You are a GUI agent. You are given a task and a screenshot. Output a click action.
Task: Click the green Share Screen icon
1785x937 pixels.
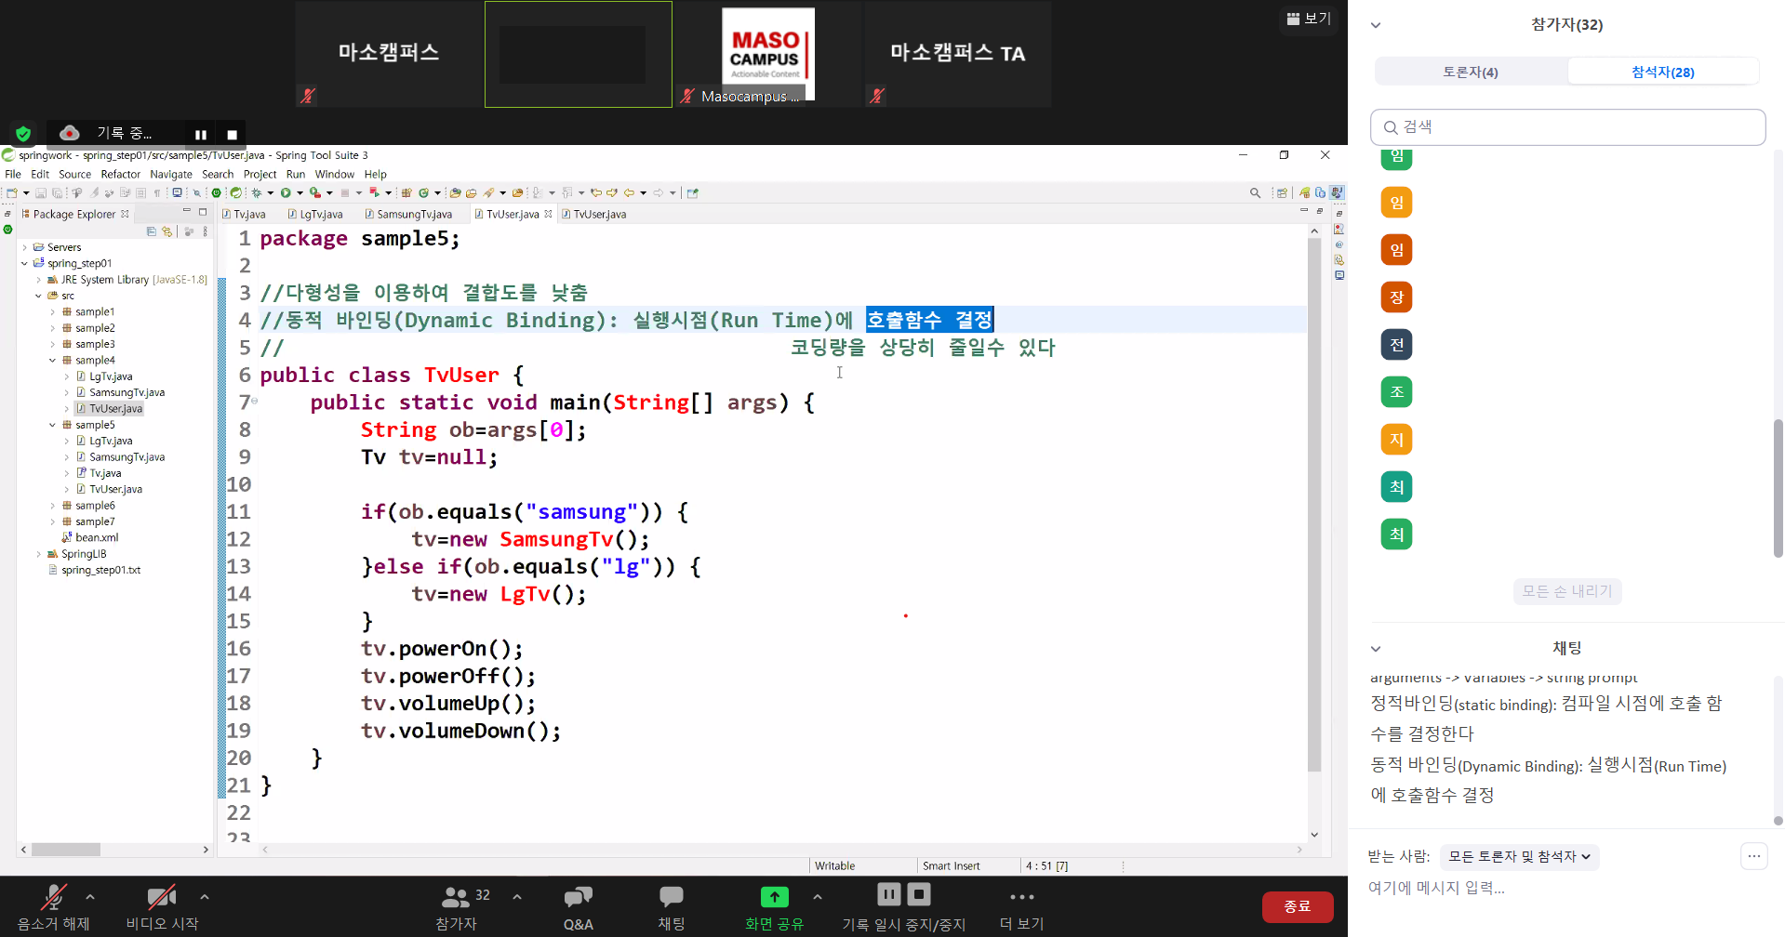coord(774,897)
